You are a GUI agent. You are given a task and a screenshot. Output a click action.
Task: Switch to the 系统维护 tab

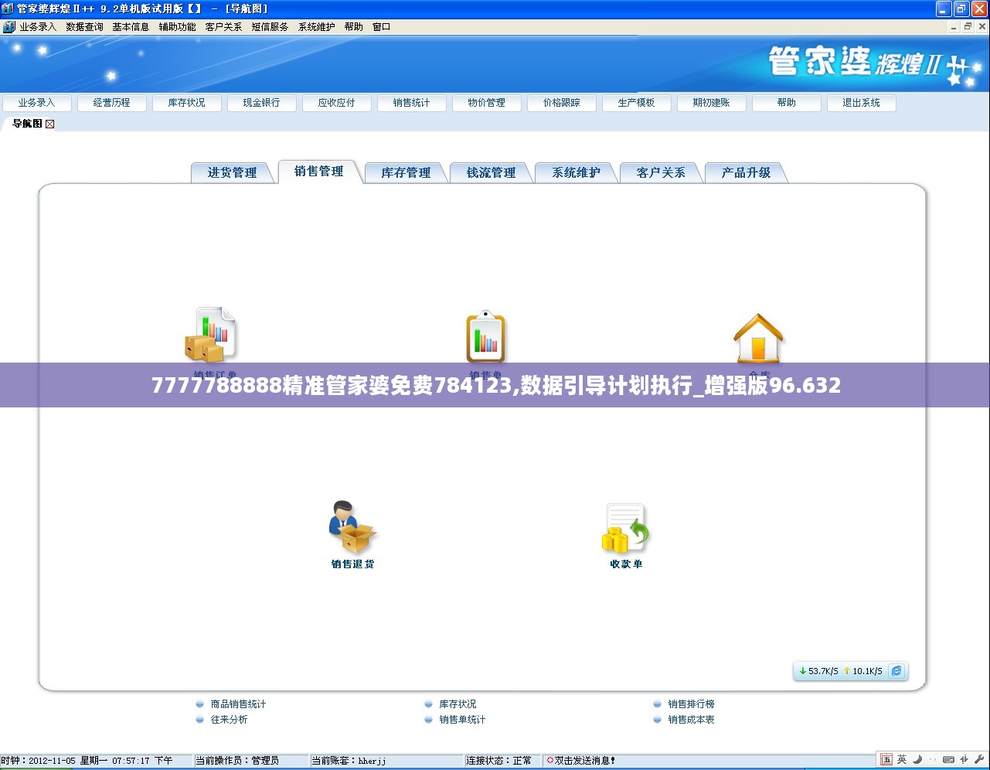(x=576, y=173)
